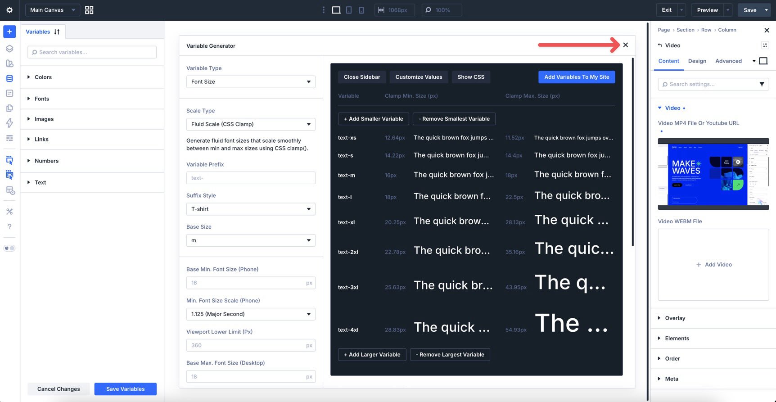
Task: Open the layout with eye icon
Action: point(10,190)
